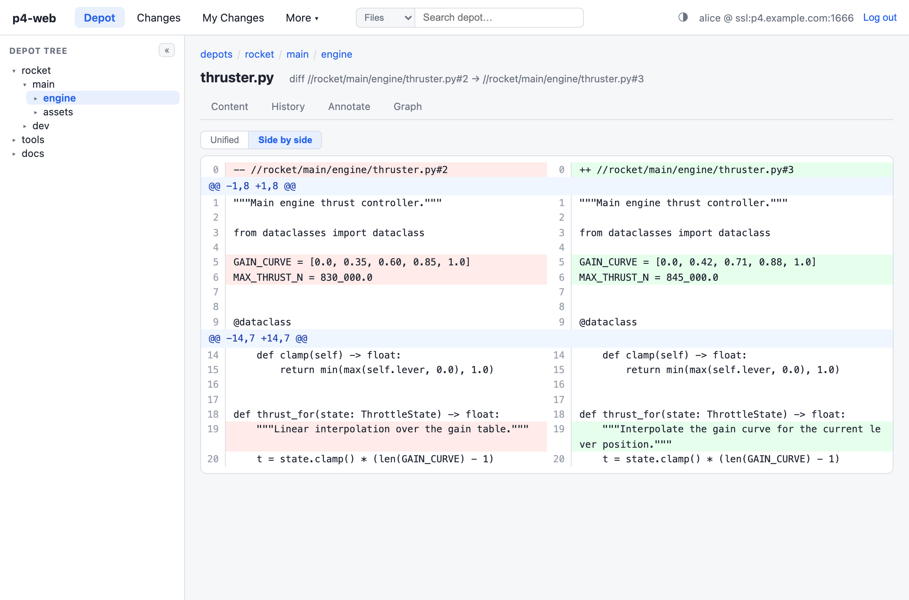Screen dimensions: 909x600
Task: Switch diff to Unified view
Action: [x=225, y=140]
